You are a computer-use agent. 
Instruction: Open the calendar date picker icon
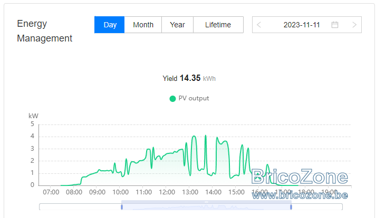(x=335, y=25)
